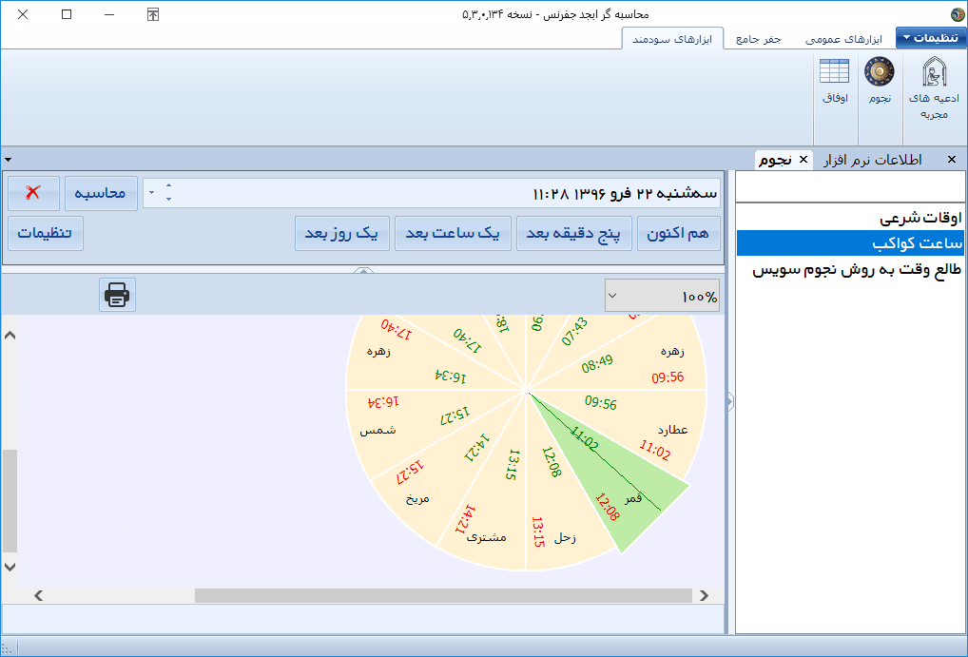Image resolution: width=968 pixels, height=657 pixels.
Task: Click the هم اکنون now button
Action: click(678, 233)
